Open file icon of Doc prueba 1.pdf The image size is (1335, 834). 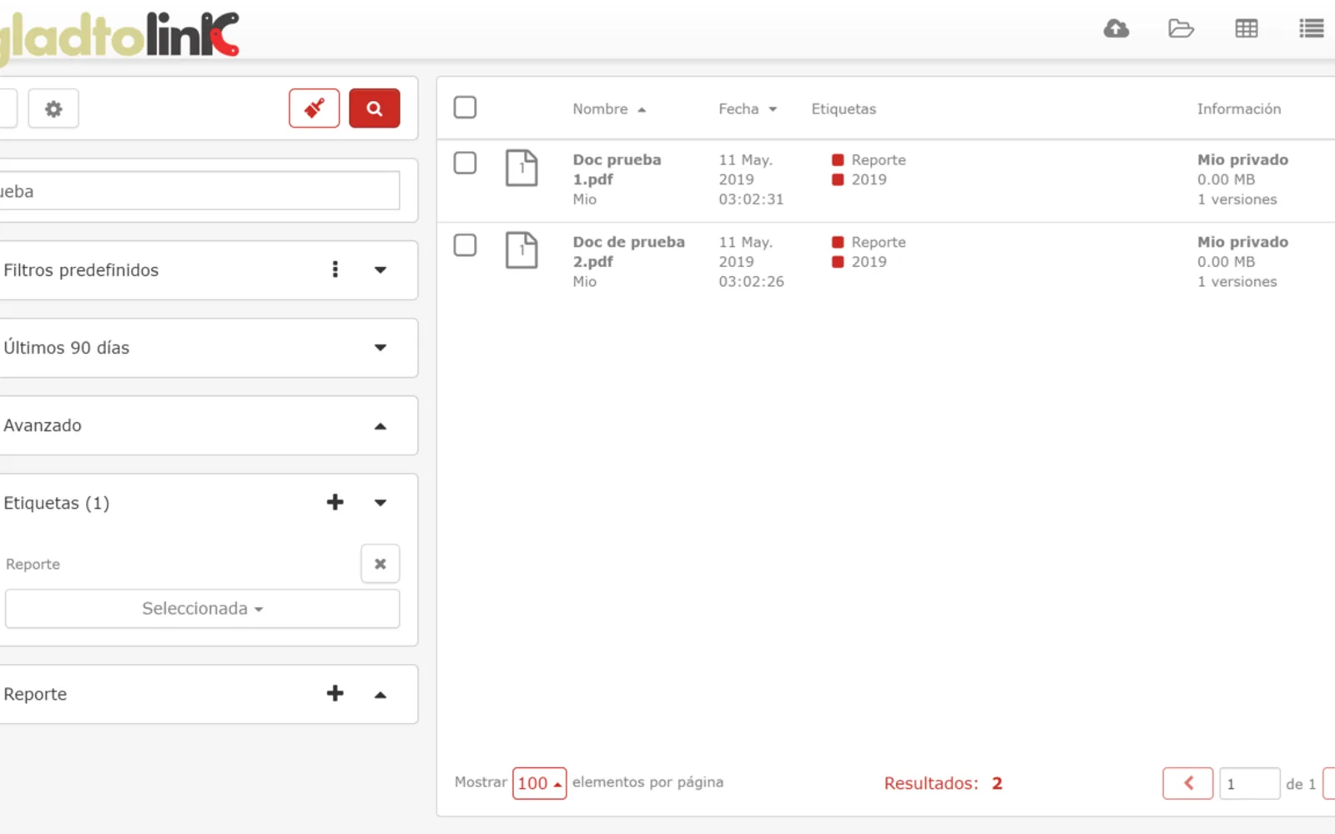521,168
